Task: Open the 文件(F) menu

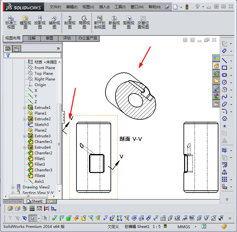Action: tap(55, 7)
